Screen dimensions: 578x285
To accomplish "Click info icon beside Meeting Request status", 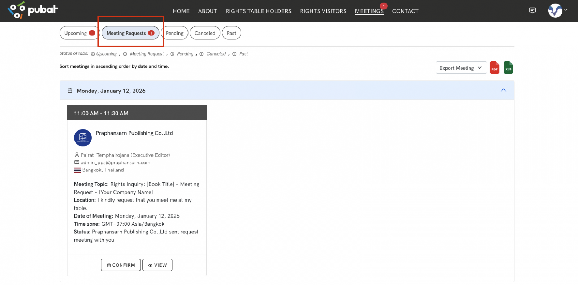I will pos(125,54).
